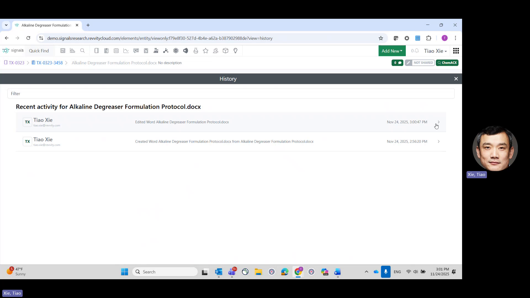Select the molecule structure icon
The image size is (530, 298).
click(166, 50)
